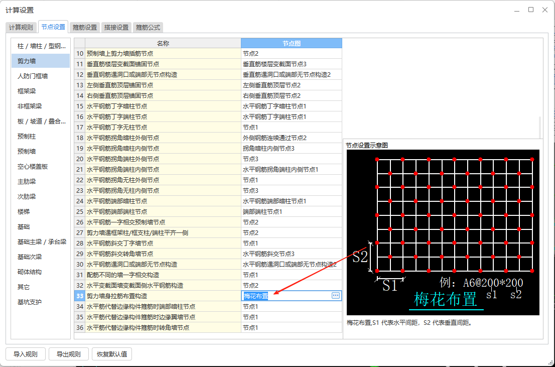The image size is (555, 367).
Task: Select row 36 水平筋代替边缘构件箍筋时转角墙节点
Action: pyautogui.click(x=163, y=328)
